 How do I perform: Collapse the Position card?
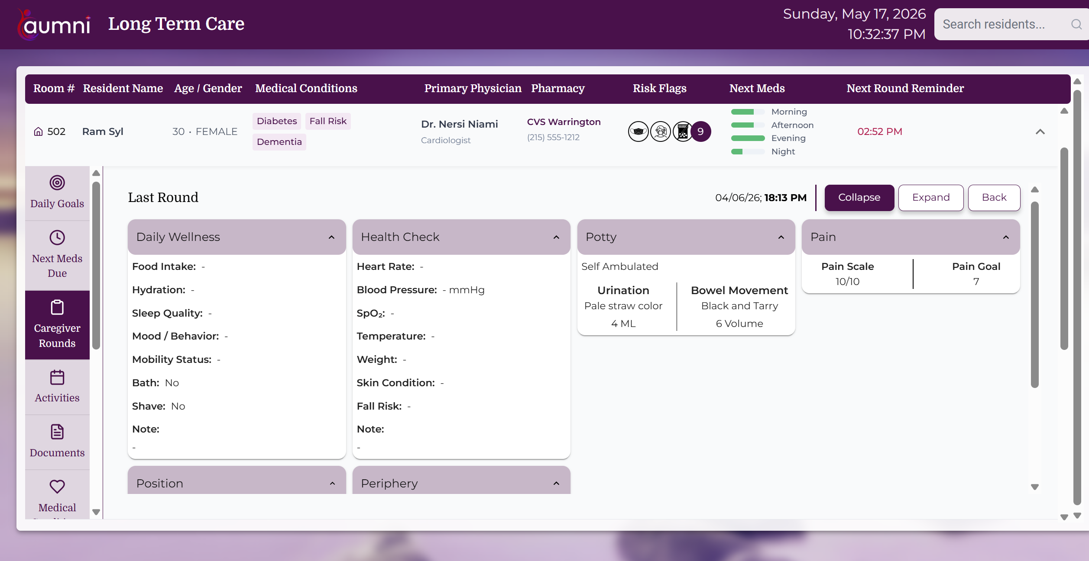pos(332,483)
